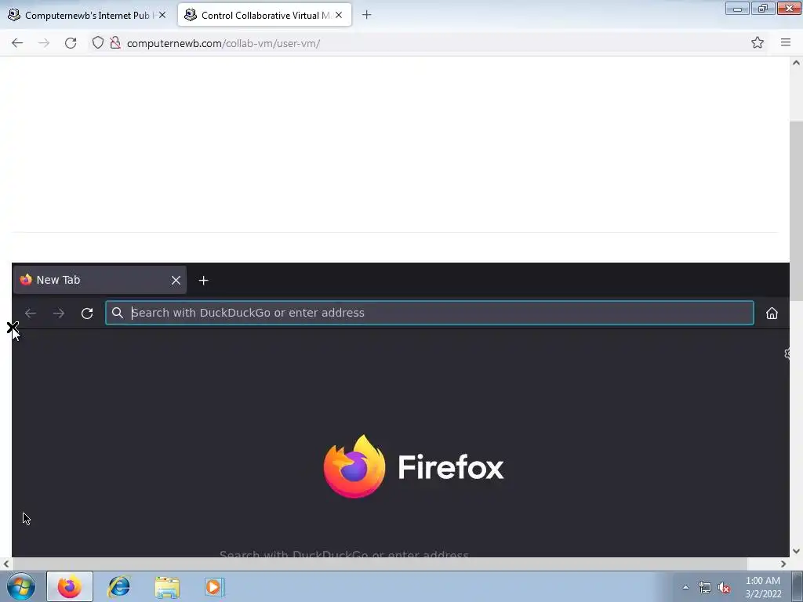This screenshot has width=803, height=602.
Task: Open Firefox from taskbar
Action: coord(70,586)
